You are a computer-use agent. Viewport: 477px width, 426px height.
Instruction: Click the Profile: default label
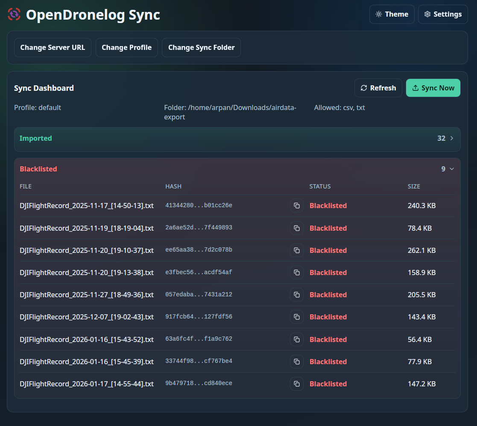pyautogui.click(x=38, y=107)
